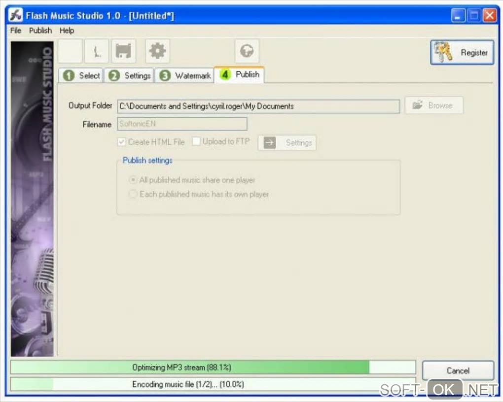Click the 'Output Folder' label
Viewport: 503px width, 402px height.
(90, 105)
